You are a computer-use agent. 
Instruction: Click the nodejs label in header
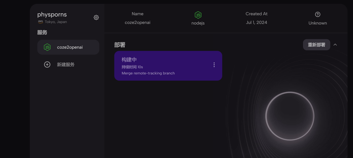pyautogui.click(x=198, y=23)
